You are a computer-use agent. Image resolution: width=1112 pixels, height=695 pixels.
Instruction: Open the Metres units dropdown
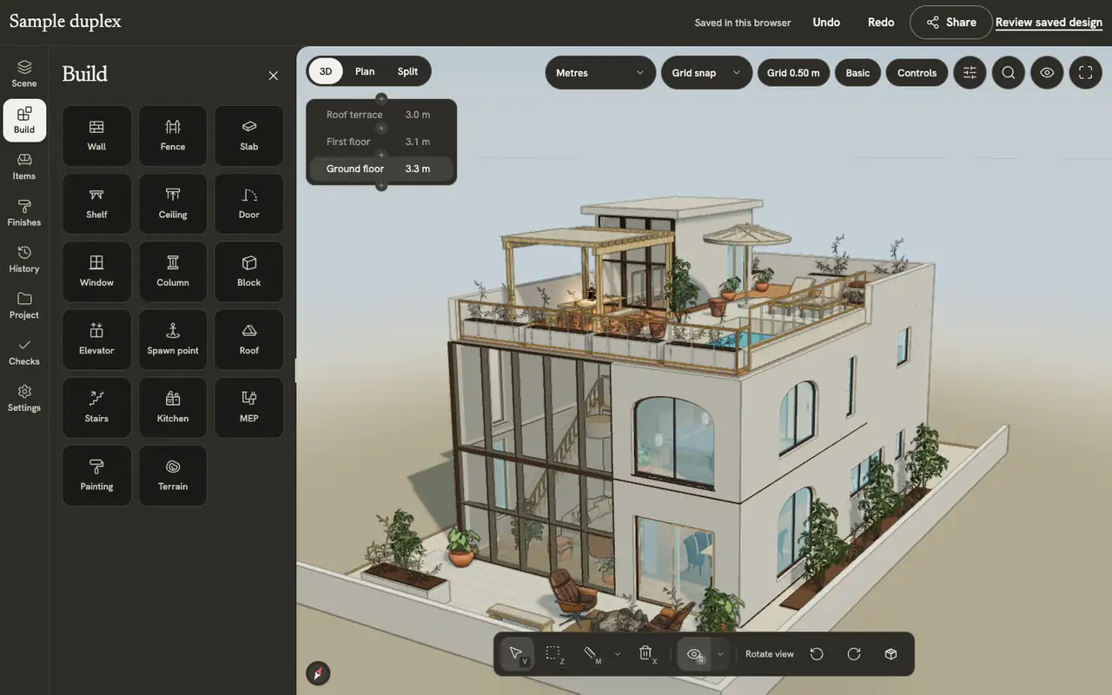(600, 73)
